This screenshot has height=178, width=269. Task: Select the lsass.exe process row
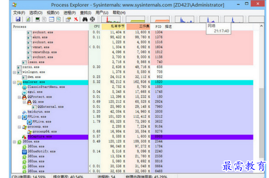pos(132,62)
